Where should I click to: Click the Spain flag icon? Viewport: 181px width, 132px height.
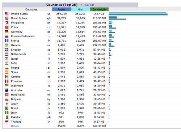click(7, 72)
